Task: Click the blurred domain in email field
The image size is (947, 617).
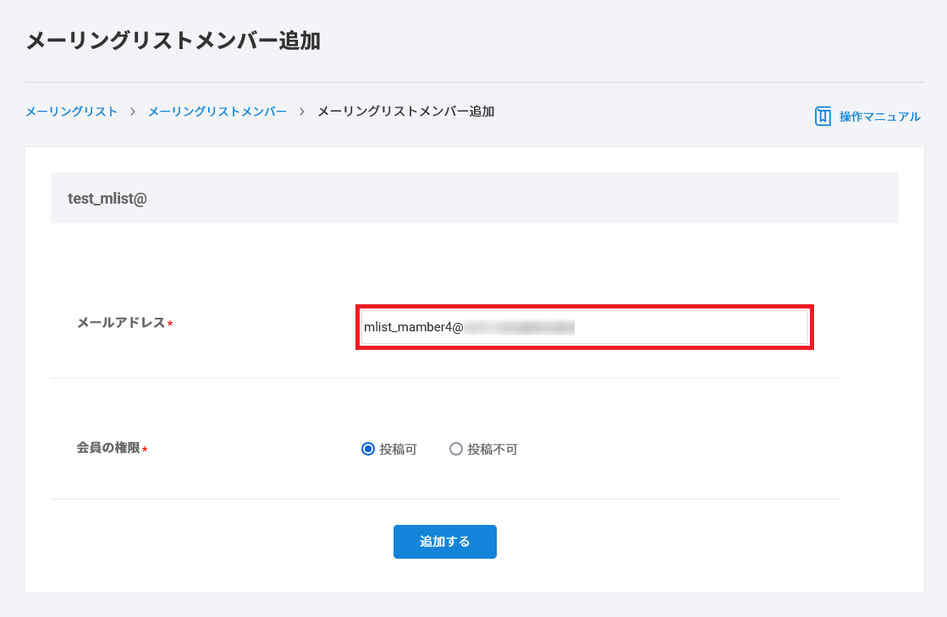Action: coord(520,327)
